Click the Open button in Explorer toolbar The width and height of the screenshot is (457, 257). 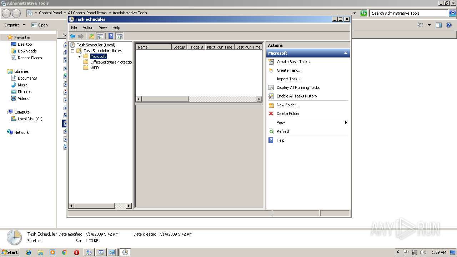[x=40, y=25]
